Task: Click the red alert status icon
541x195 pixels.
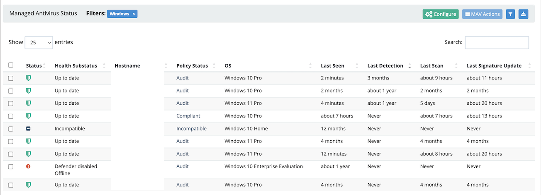Action: tap(28, 166)
